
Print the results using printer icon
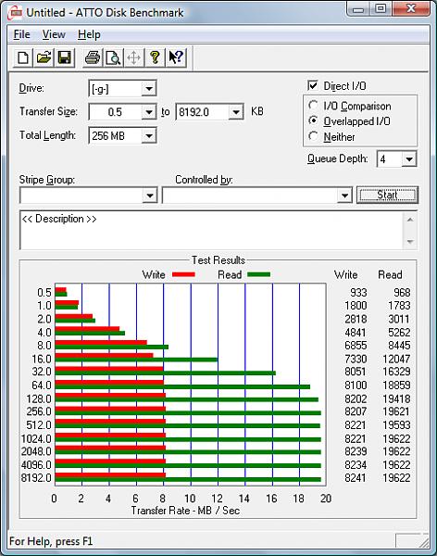tap(93, 57)
